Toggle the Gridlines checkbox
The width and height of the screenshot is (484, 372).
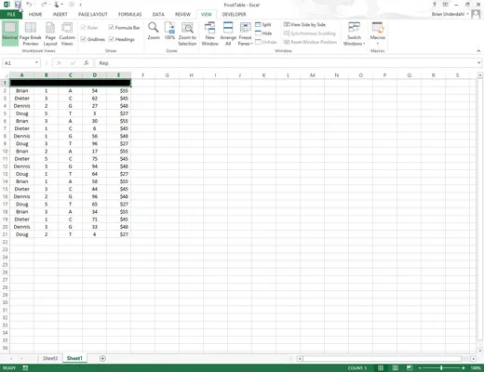[x=83, y=39]
